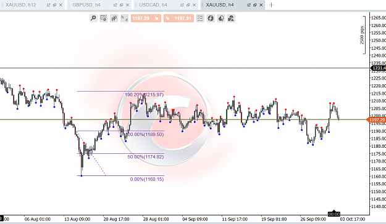
Task: Click the 1231 horizontal line price tag
Action: point(379,68)
